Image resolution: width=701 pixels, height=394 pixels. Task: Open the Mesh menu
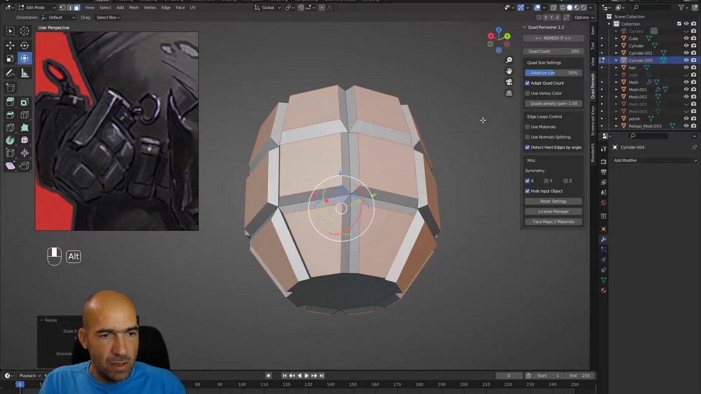click(x=134, y=8)
